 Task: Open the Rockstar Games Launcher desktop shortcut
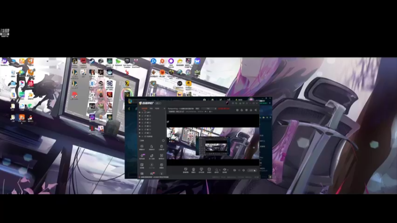[x=189, y=83]
